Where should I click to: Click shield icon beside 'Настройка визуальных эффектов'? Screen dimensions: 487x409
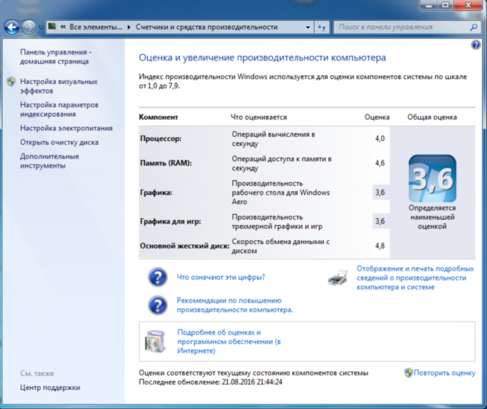pyautogui.click(x=11, y=82)
